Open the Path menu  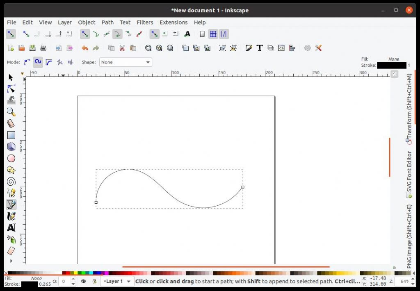click(x=107, y=22)
